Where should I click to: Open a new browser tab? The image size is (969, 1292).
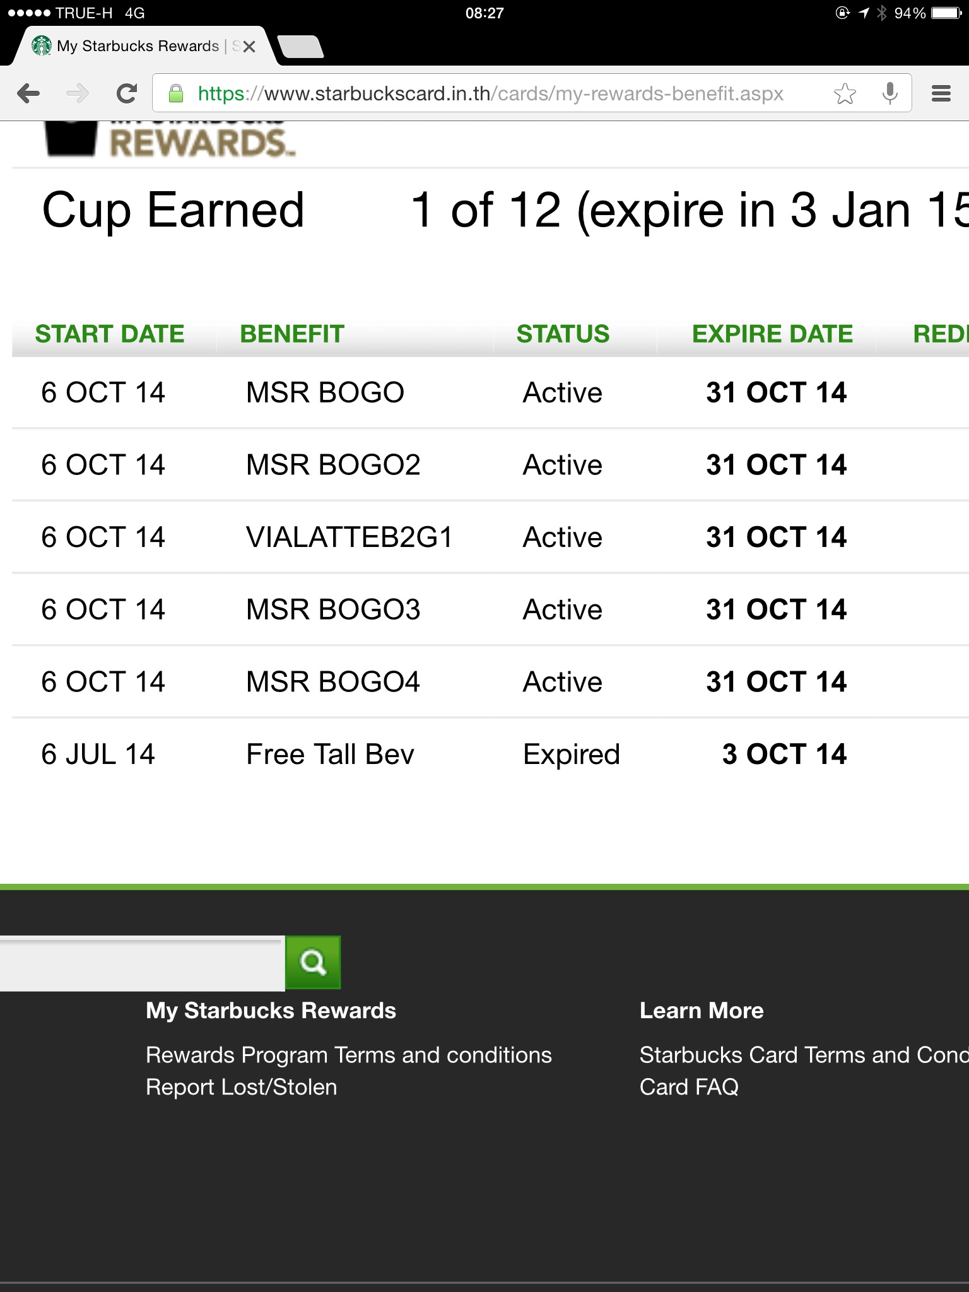[x=301, y=47]
